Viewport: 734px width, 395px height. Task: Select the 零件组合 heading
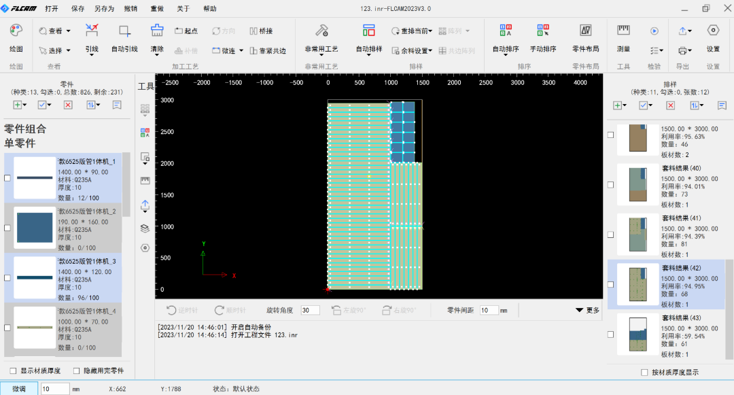(25, 128)
